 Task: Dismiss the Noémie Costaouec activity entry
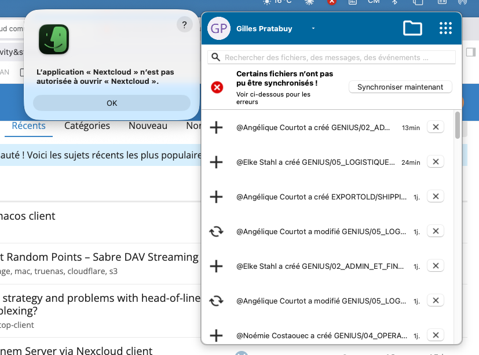(436, 335)
